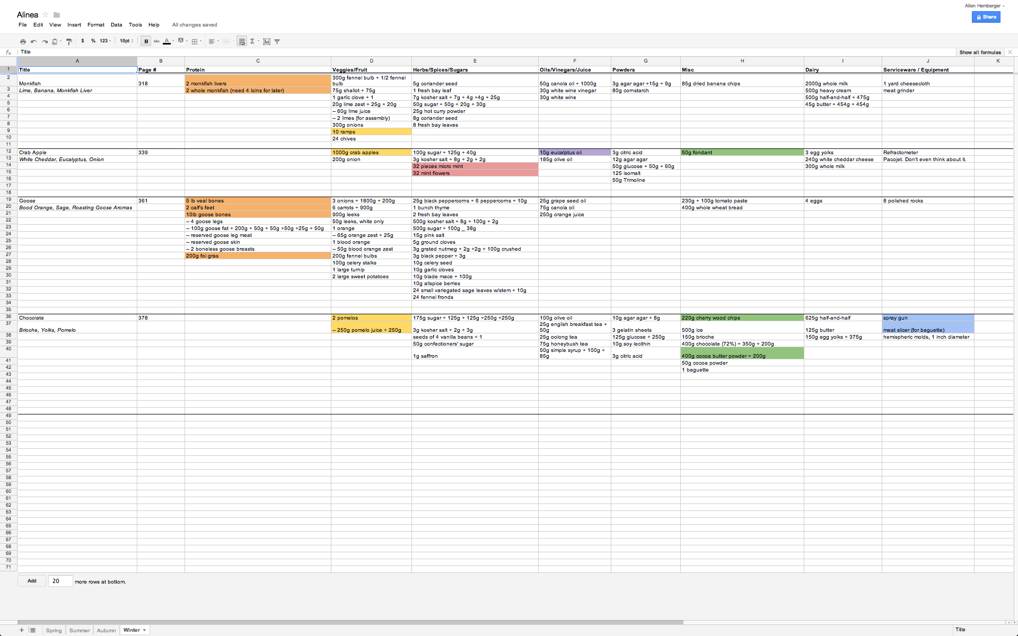The image size is (1018, 636).
Task: Open the paste options dropdown arrow
Action: pos(61,41)
